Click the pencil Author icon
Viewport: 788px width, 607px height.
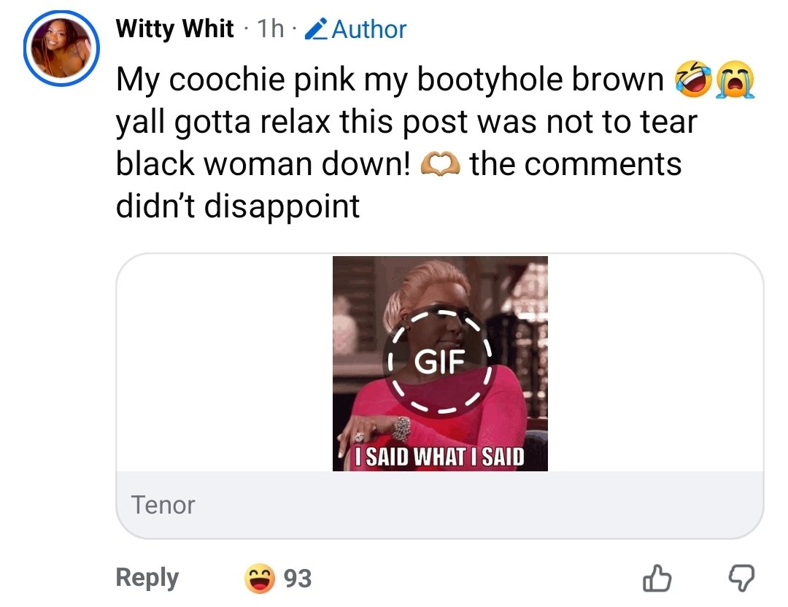[317, 29]
